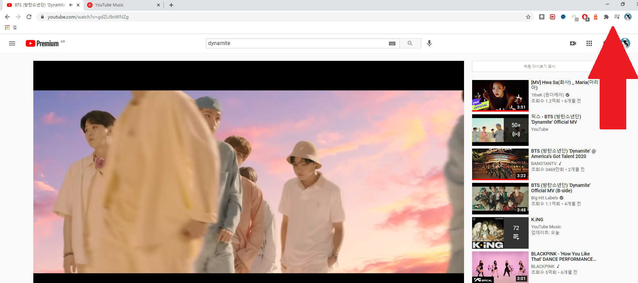Open the YouTube account avatar
This screenshot has width=638, height=283.
(x=625, y=43)
